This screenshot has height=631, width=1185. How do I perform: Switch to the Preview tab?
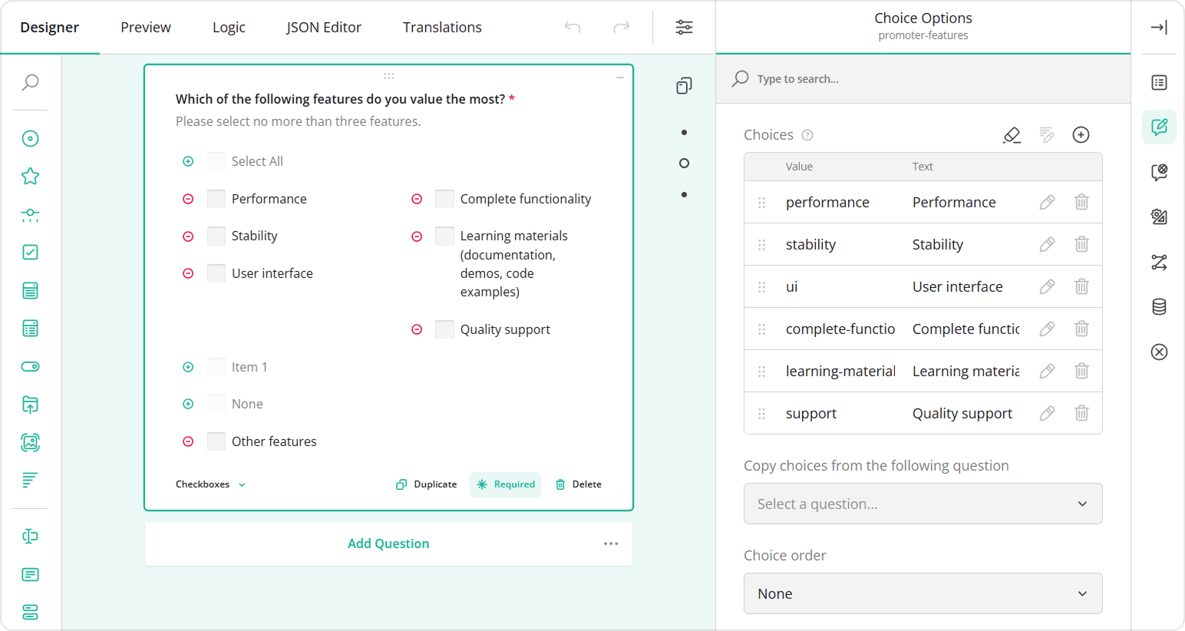(x=145, y=27)
